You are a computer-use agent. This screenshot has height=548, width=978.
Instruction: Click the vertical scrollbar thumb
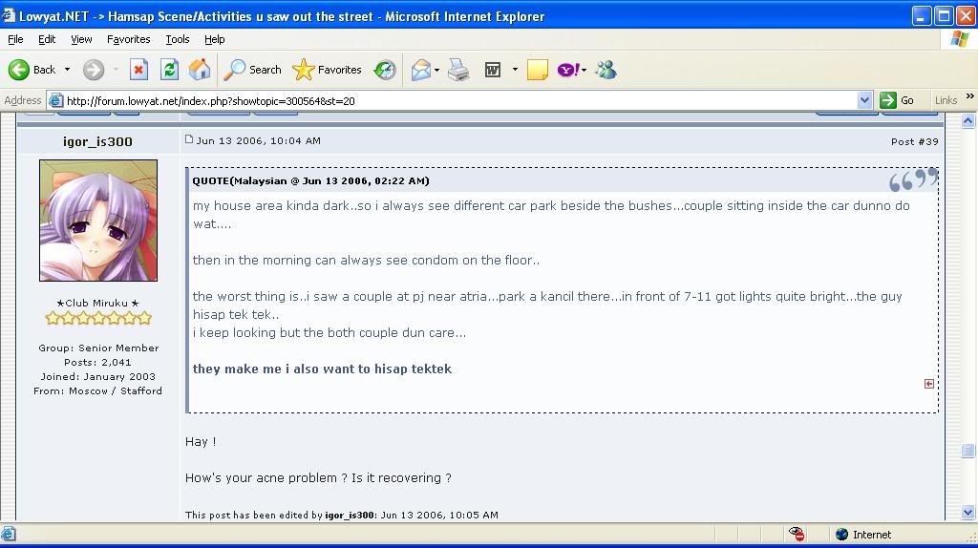coord(968,450)
